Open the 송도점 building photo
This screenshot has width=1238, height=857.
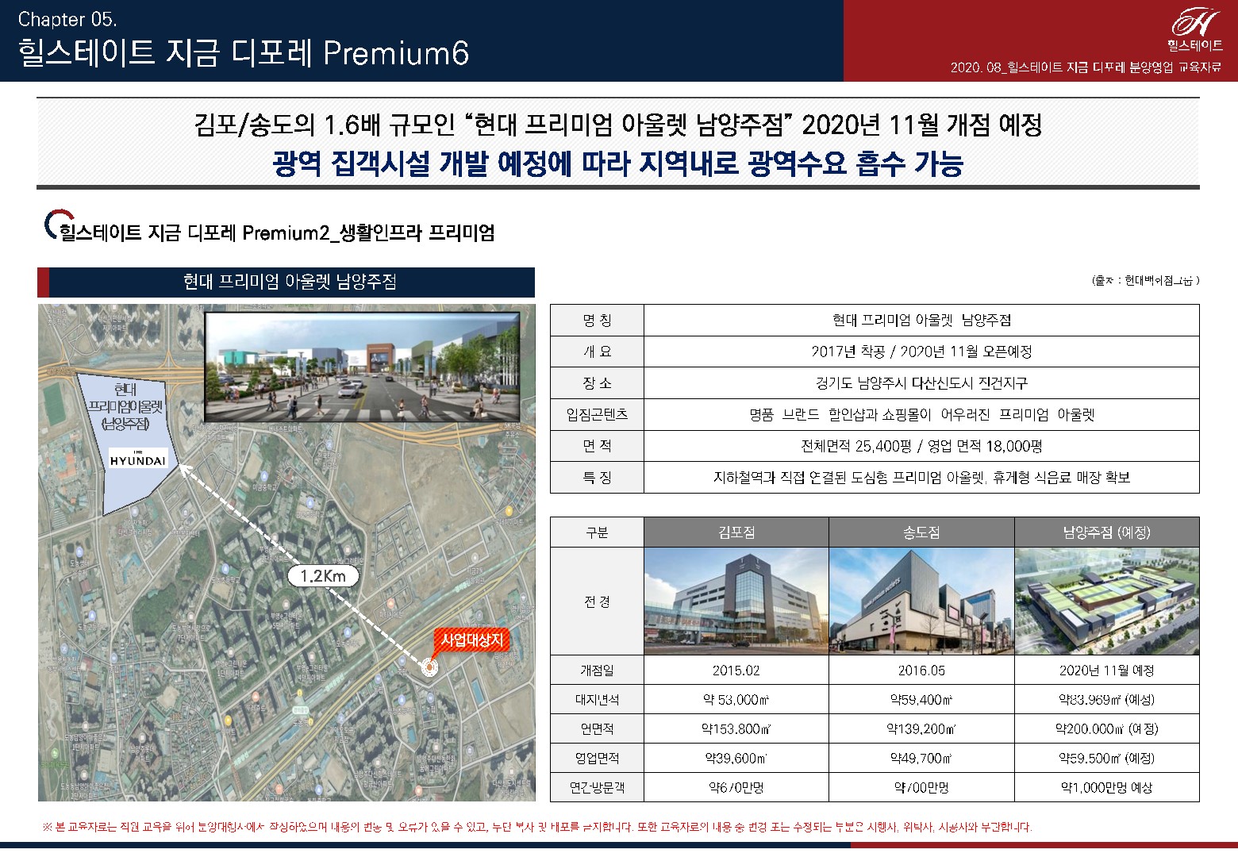(x=921, y=601)
